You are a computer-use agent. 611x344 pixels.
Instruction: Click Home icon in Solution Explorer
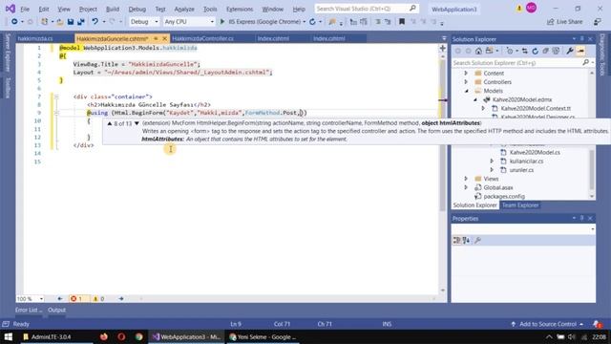478,51
